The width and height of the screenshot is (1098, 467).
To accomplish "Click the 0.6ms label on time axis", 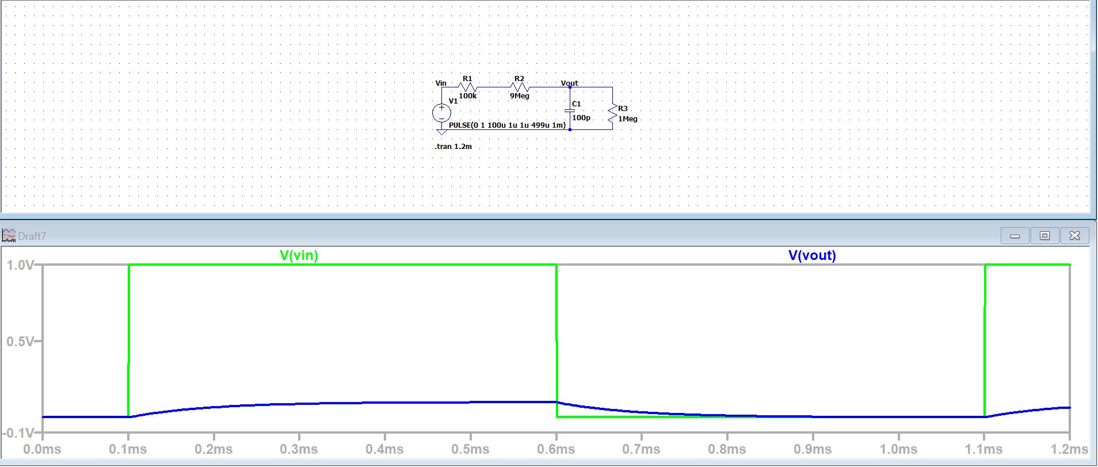I will pyautogui.click(x=556, y=449).
